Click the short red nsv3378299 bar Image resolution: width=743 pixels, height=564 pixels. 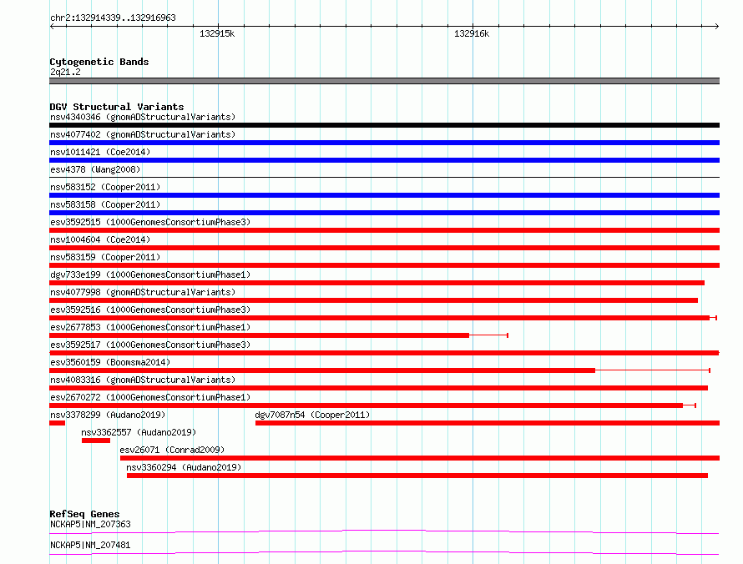tap(57, 423)
